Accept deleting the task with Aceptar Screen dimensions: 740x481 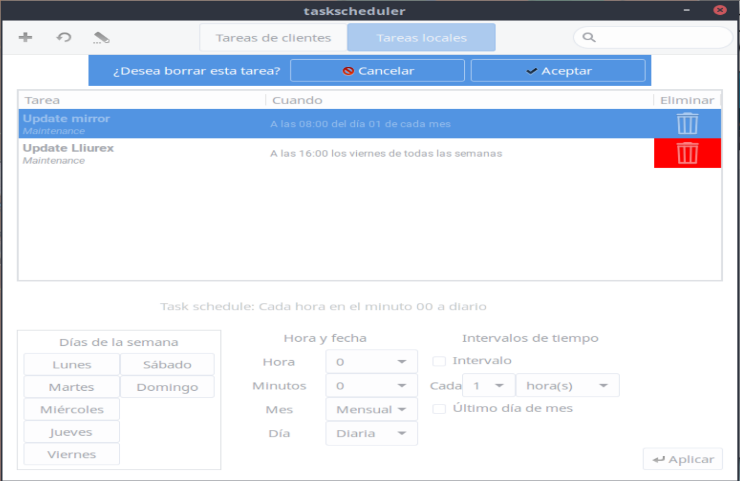(x=558, y=70)
